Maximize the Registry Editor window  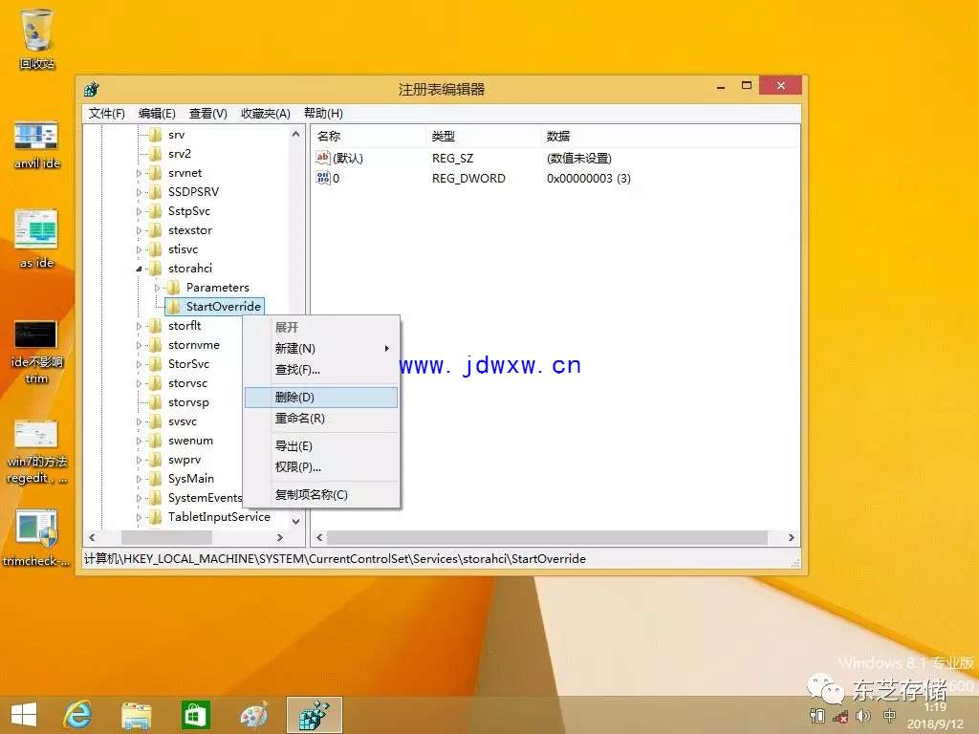point(747,85)
